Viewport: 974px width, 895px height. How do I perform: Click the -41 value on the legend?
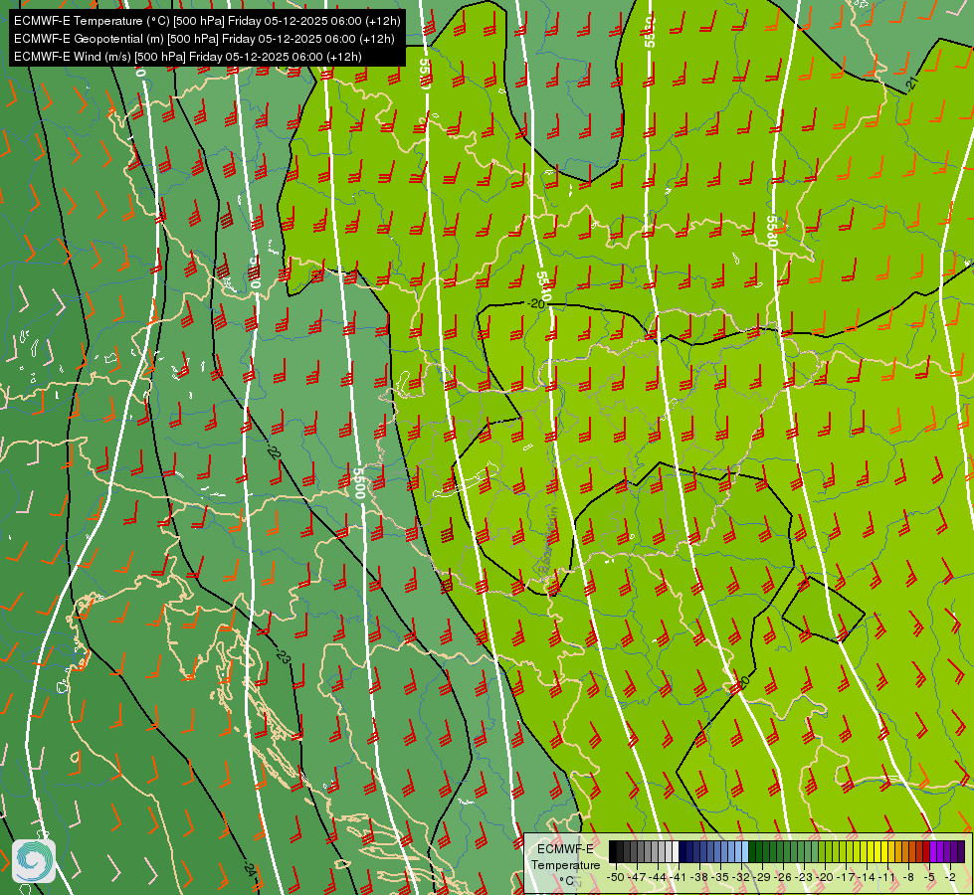tap(678, 877)
